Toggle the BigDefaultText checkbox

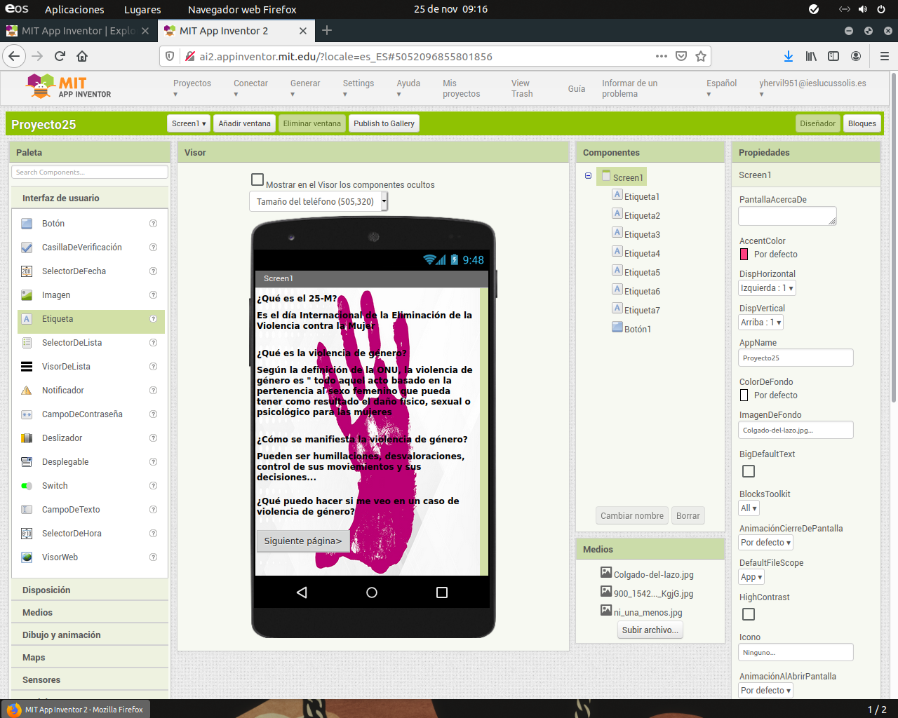tap(749, 471)
